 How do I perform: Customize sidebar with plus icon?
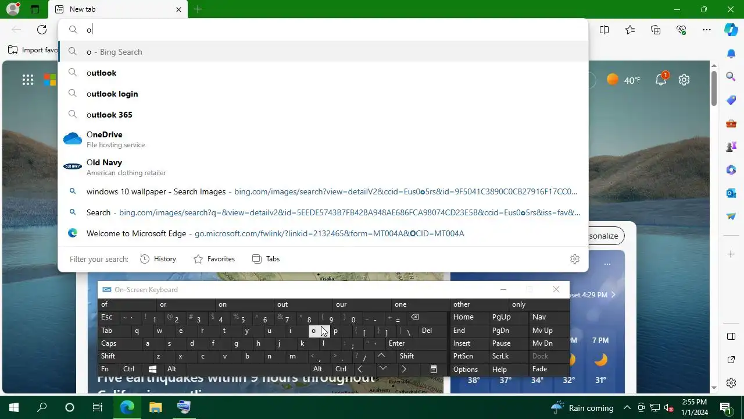coord(731,254)
